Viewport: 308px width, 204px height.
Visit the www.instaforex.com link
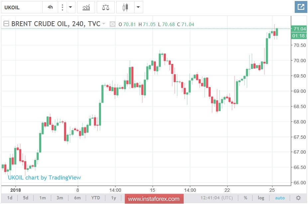[154, 199]
